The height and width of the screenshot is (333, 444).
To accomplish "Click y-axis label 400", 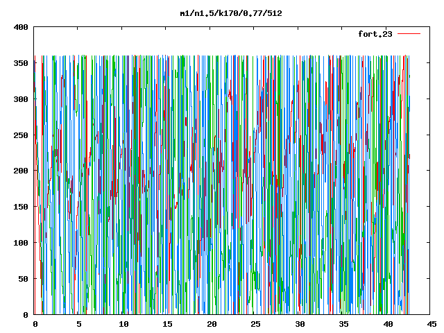I will [21, 27].
